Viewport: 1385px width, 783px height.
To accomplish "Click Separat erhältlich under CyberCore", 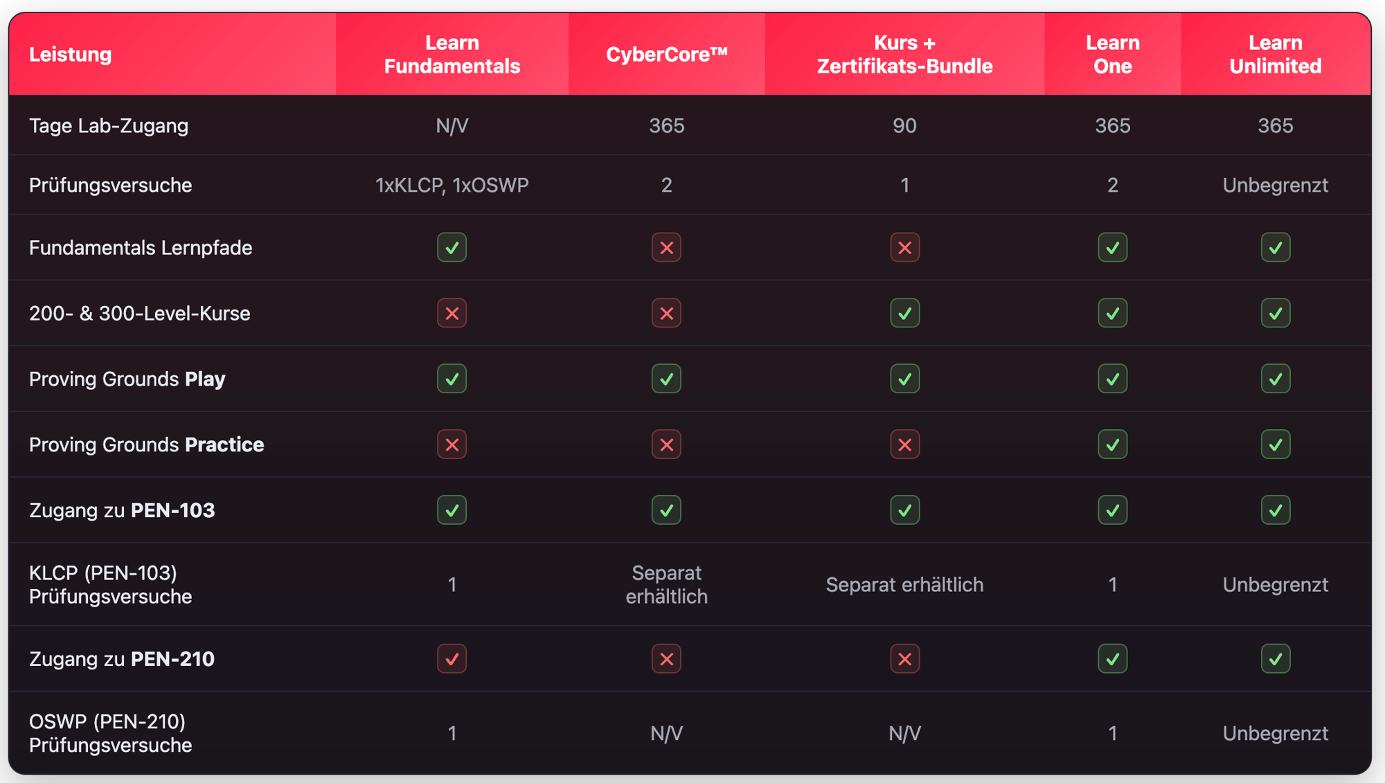I will [666, 584].
